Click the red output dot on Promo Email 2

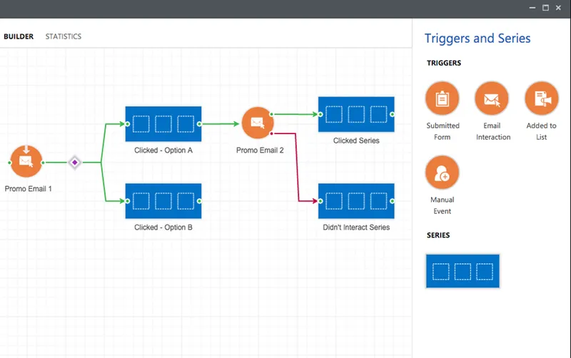pyautogui.click(x=272, y=133)
